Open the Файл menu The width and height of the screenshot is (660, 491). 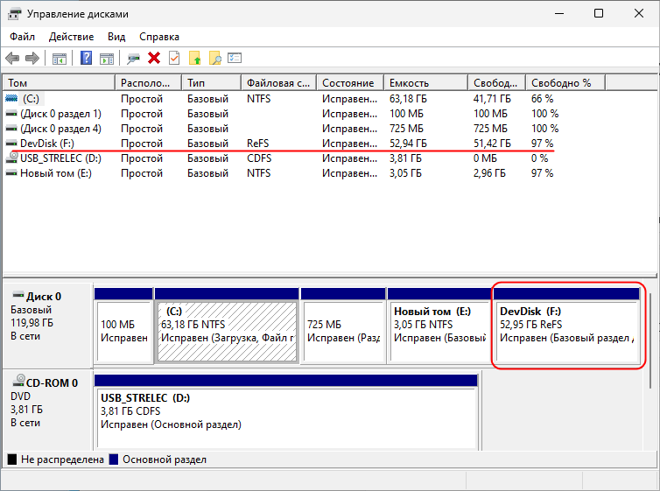[x=23, y=37]
